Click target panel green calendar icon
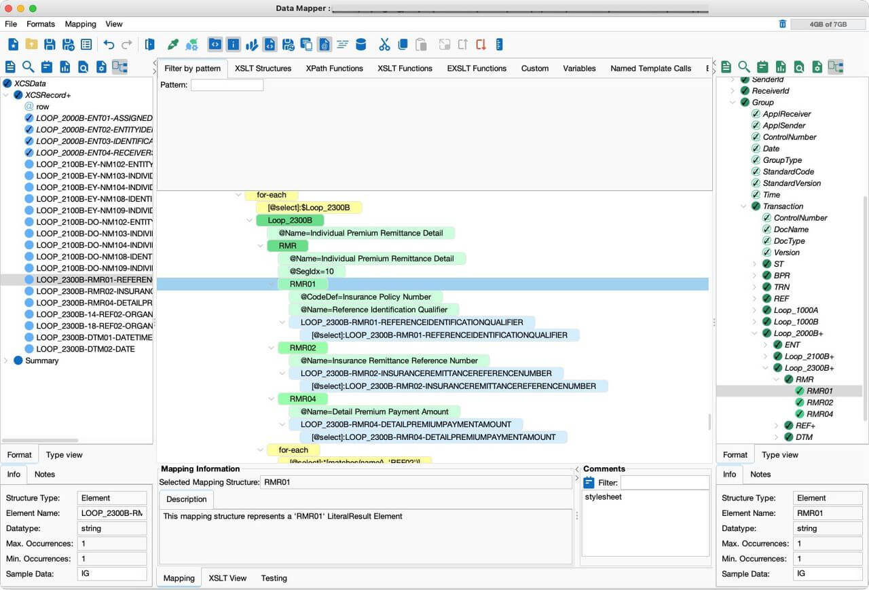 pos(762,67)
